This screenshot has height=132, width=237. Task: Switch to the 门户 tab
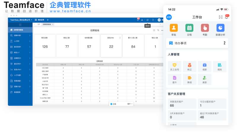click(39, 25)
